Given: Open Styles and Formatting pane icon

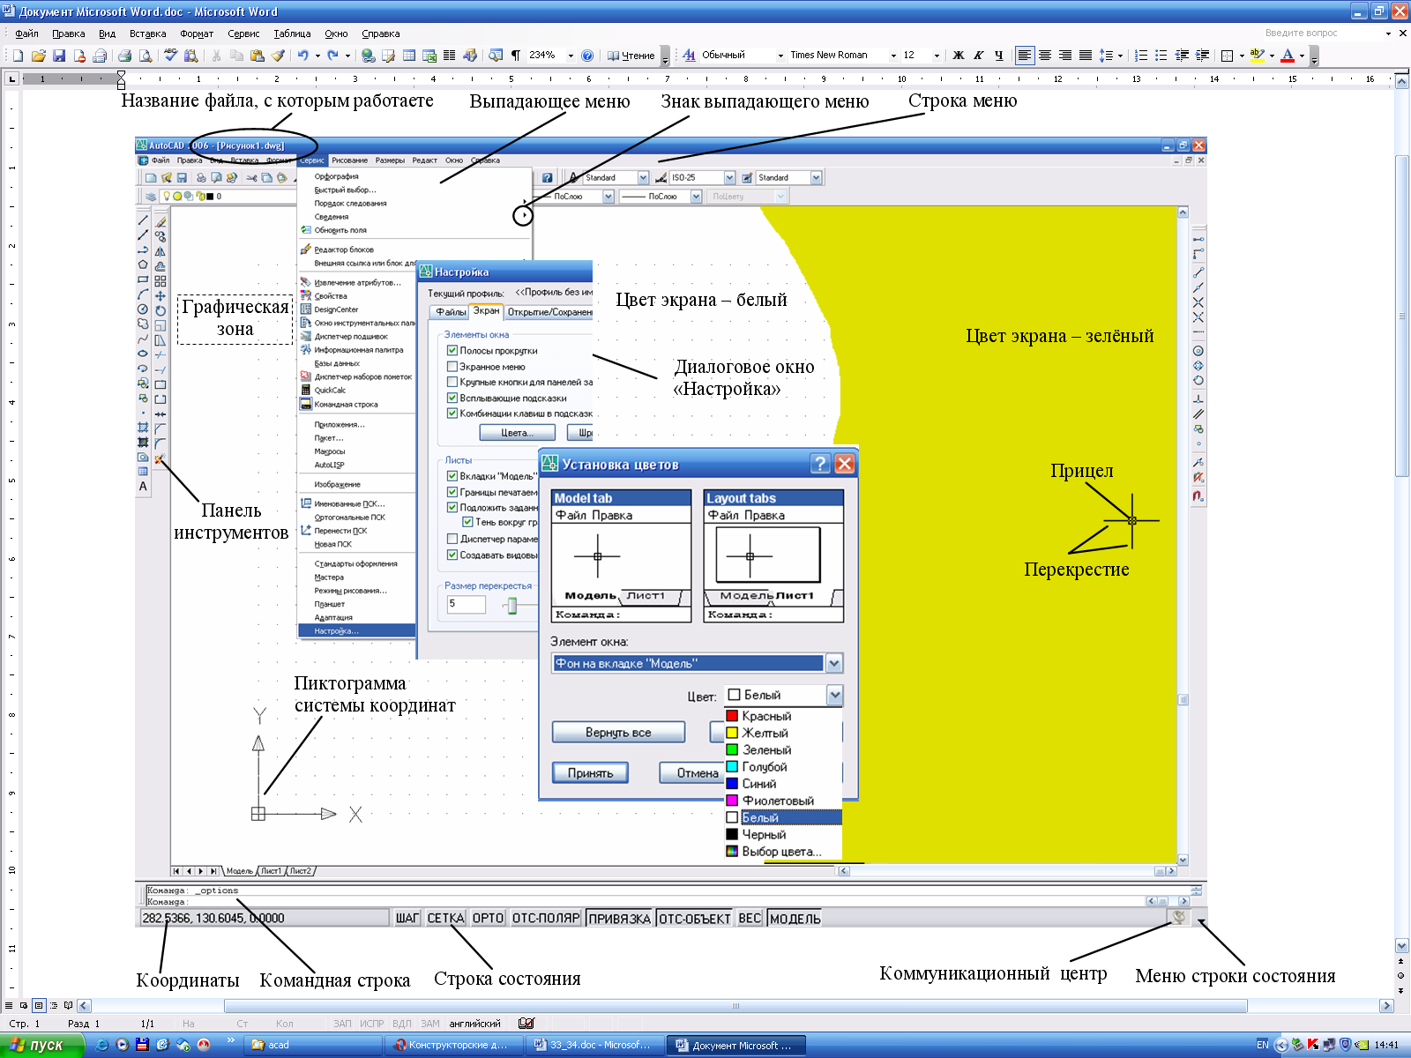Looking at the screenshot, I should [x=689, y=56].
